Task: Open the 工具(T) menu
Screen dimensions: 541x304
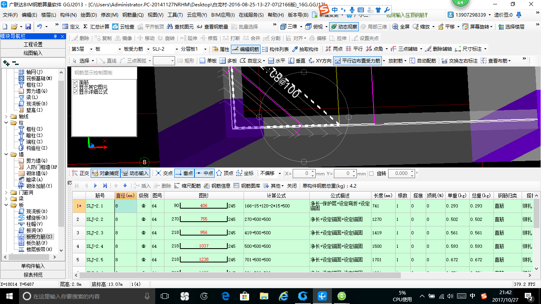Action: (175, 15)
